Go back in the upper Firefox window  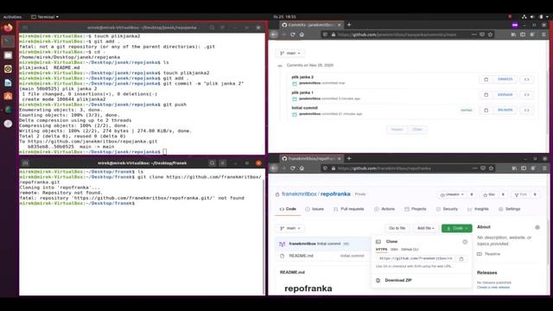point(274,35)
